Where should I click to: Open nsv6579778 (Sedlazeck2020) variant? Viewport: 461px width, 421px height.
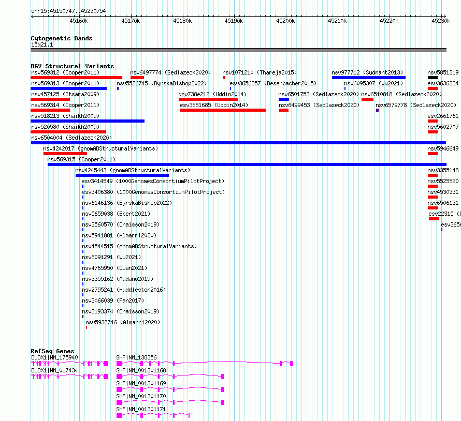416,105
